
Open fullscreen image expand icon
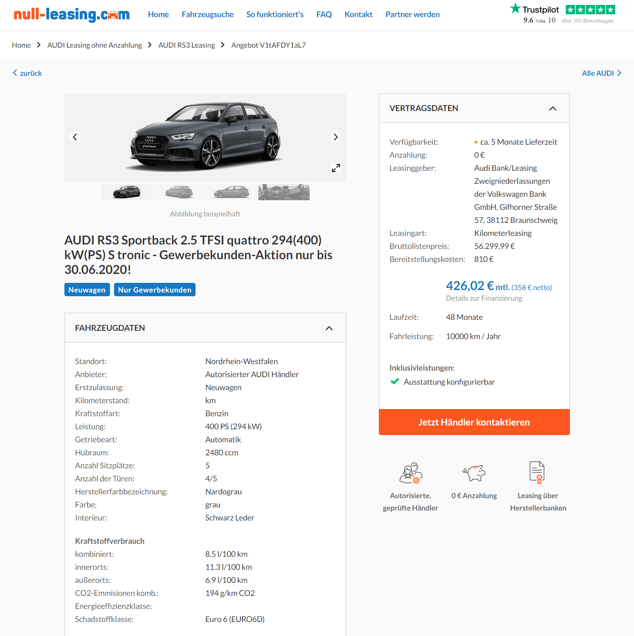tap(336, 168)
